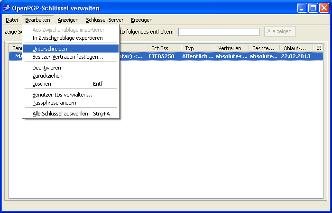Click the key search input field

pos(219,32)
